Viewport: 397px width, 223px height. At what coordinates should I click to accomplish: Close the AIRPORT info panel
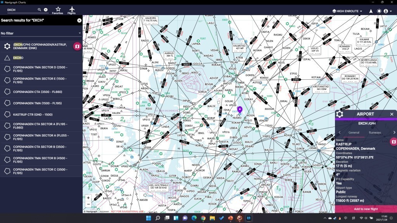(392, 114)
